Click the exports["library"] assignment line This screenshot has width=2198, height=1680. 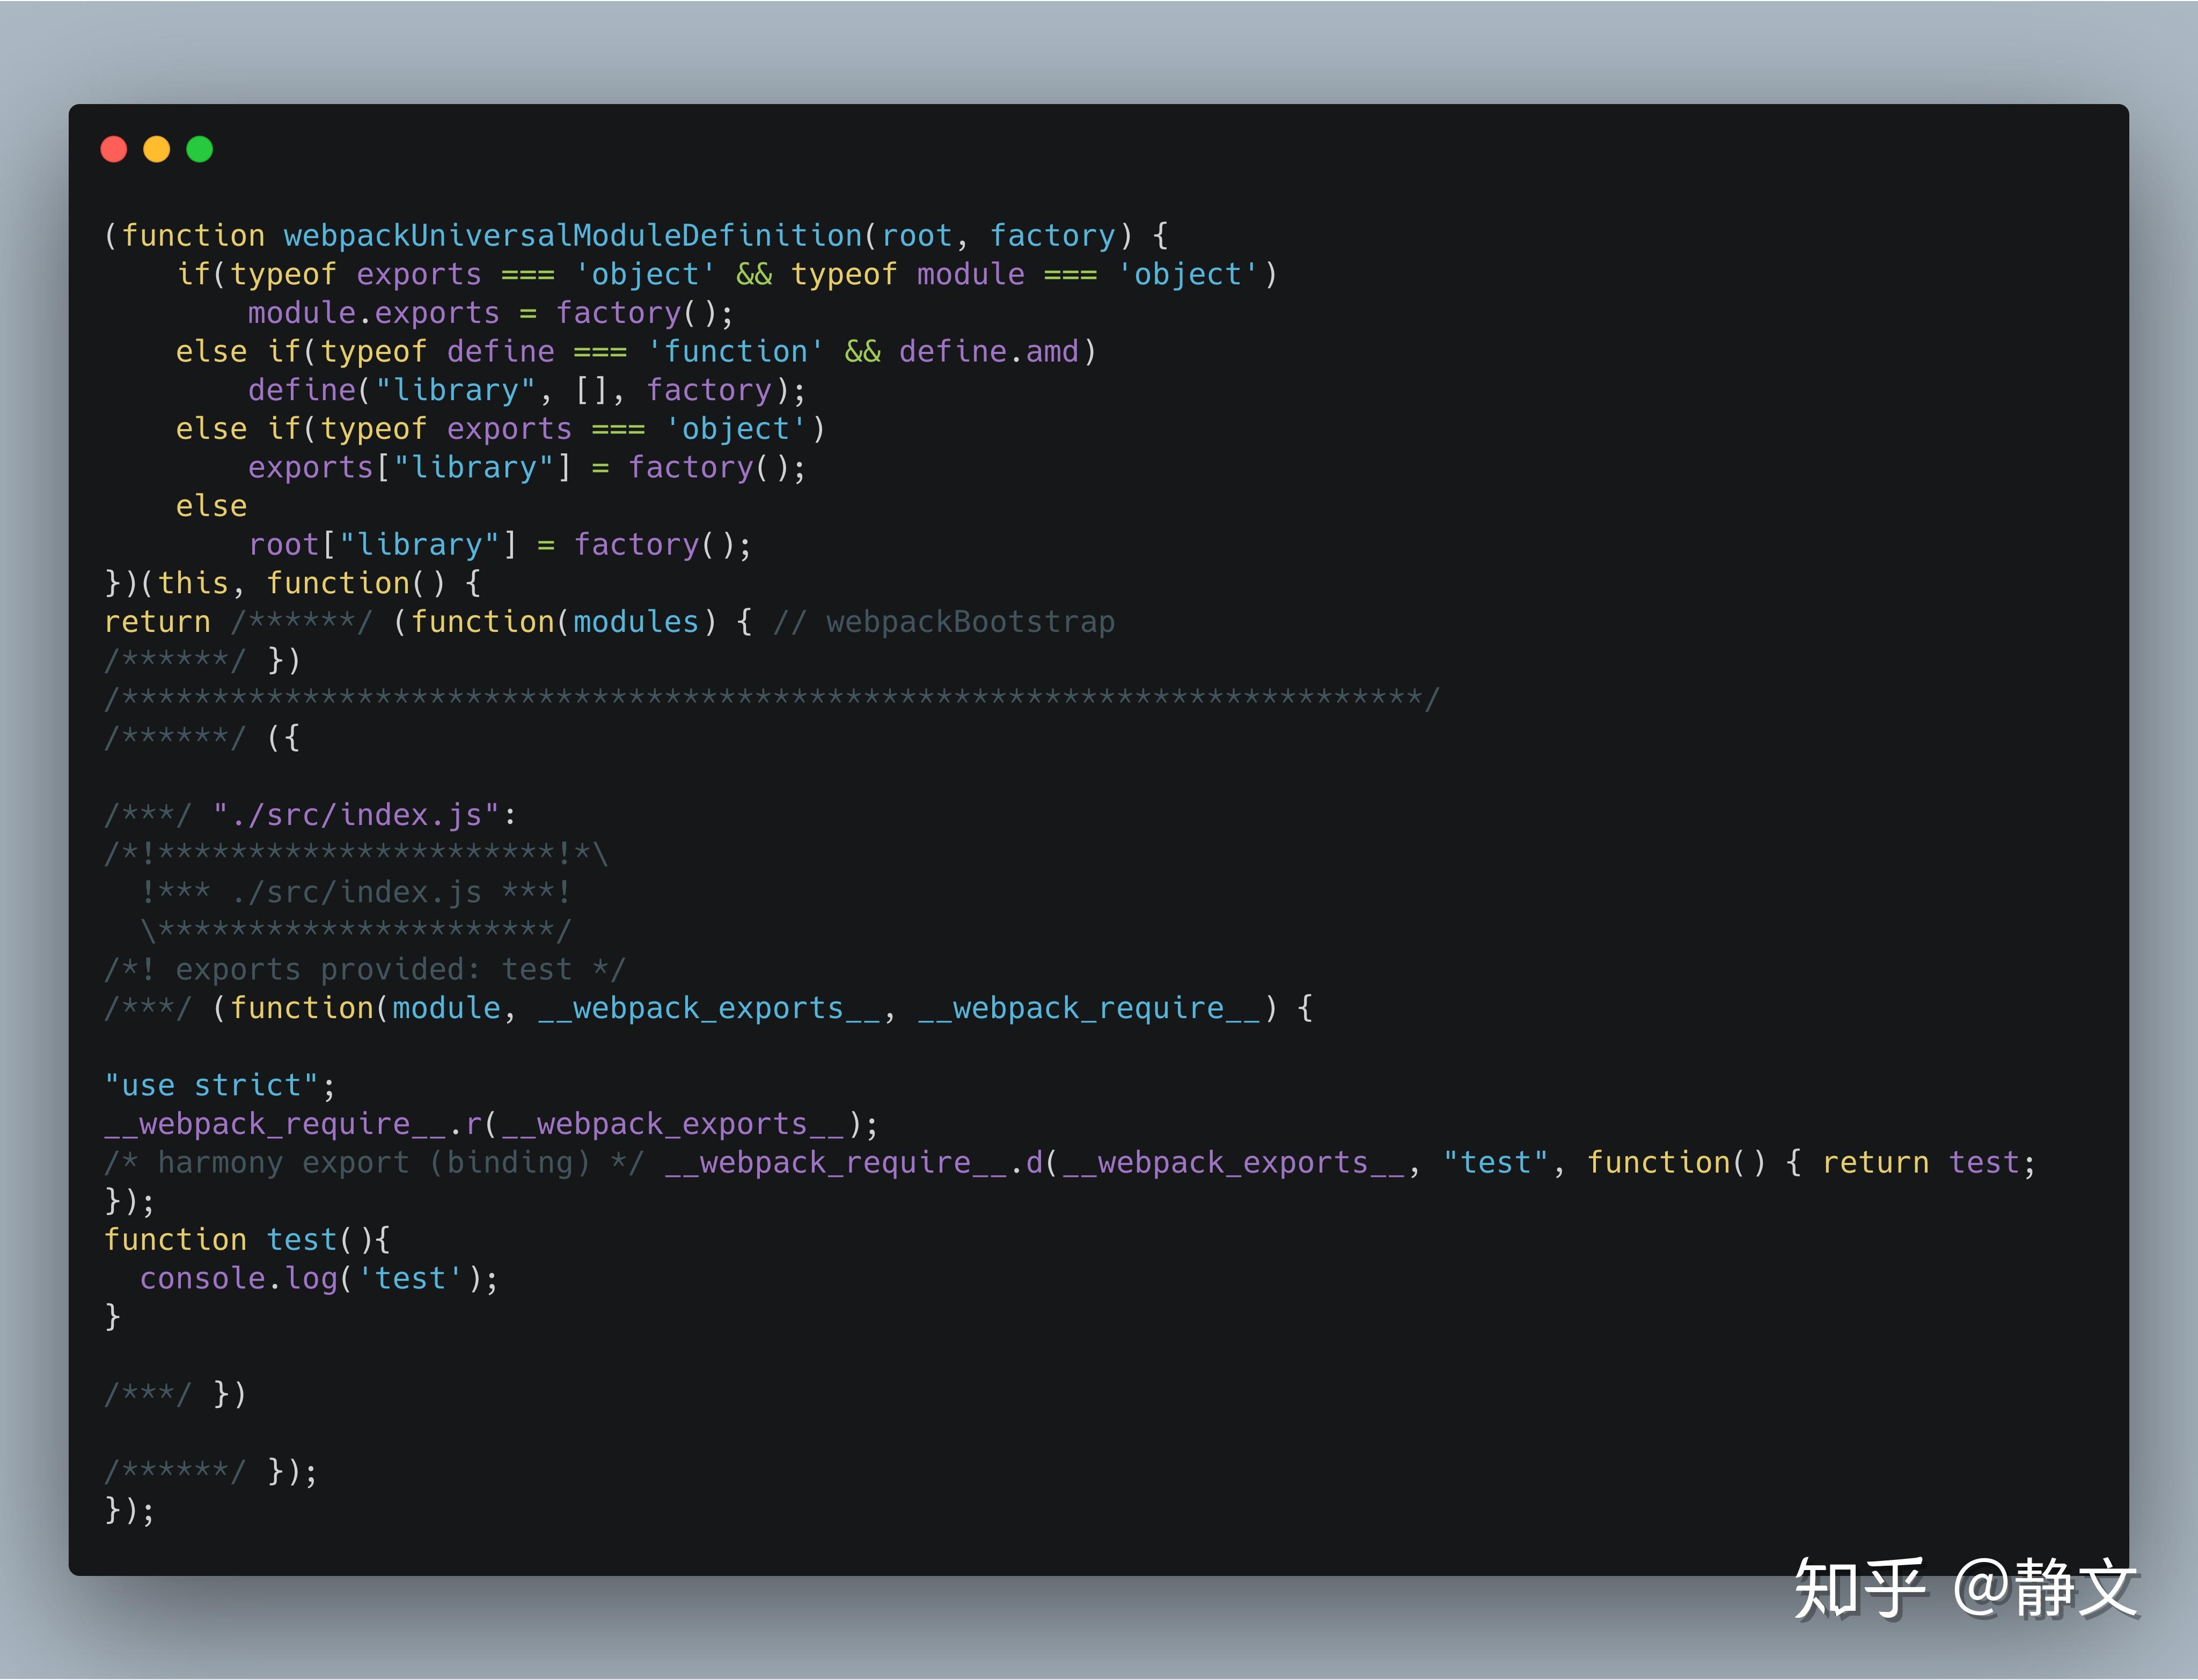tap(526, 468)
